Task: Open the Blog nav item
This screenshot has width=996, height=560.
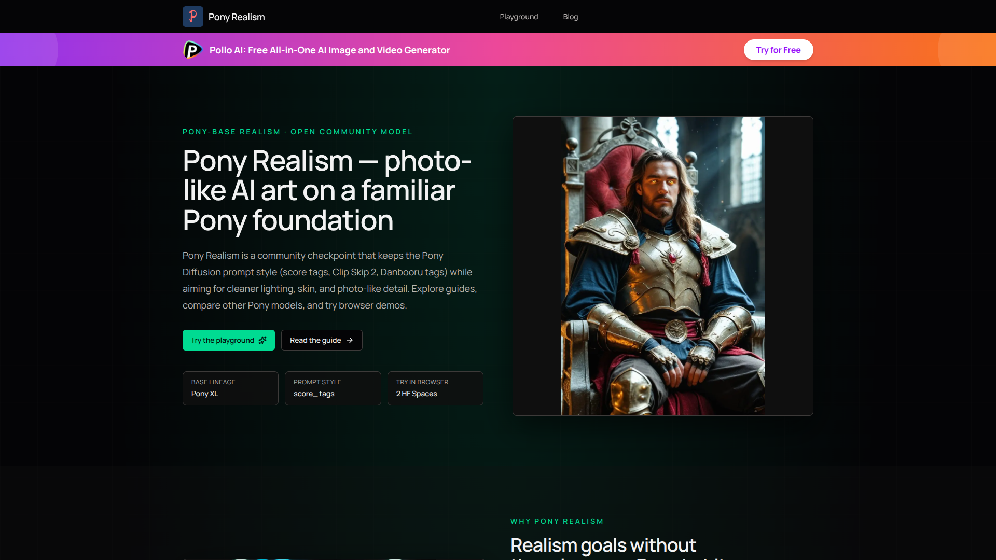Action: 570,17
